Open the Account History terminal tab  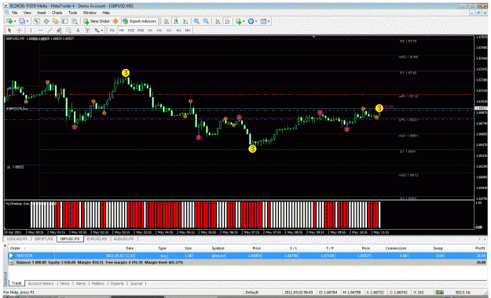(x=41, y=284)
